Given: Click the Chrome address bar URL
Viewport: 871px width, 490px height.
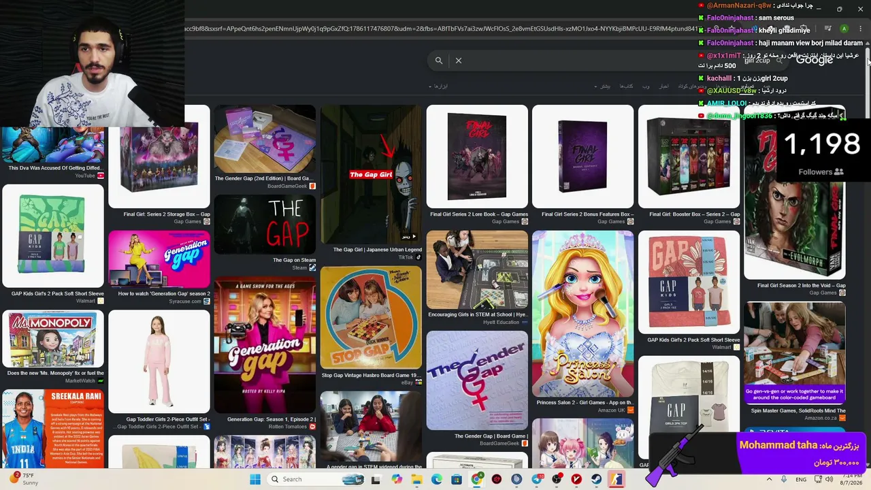Looking at the screenshot, I should coord(441,29).
